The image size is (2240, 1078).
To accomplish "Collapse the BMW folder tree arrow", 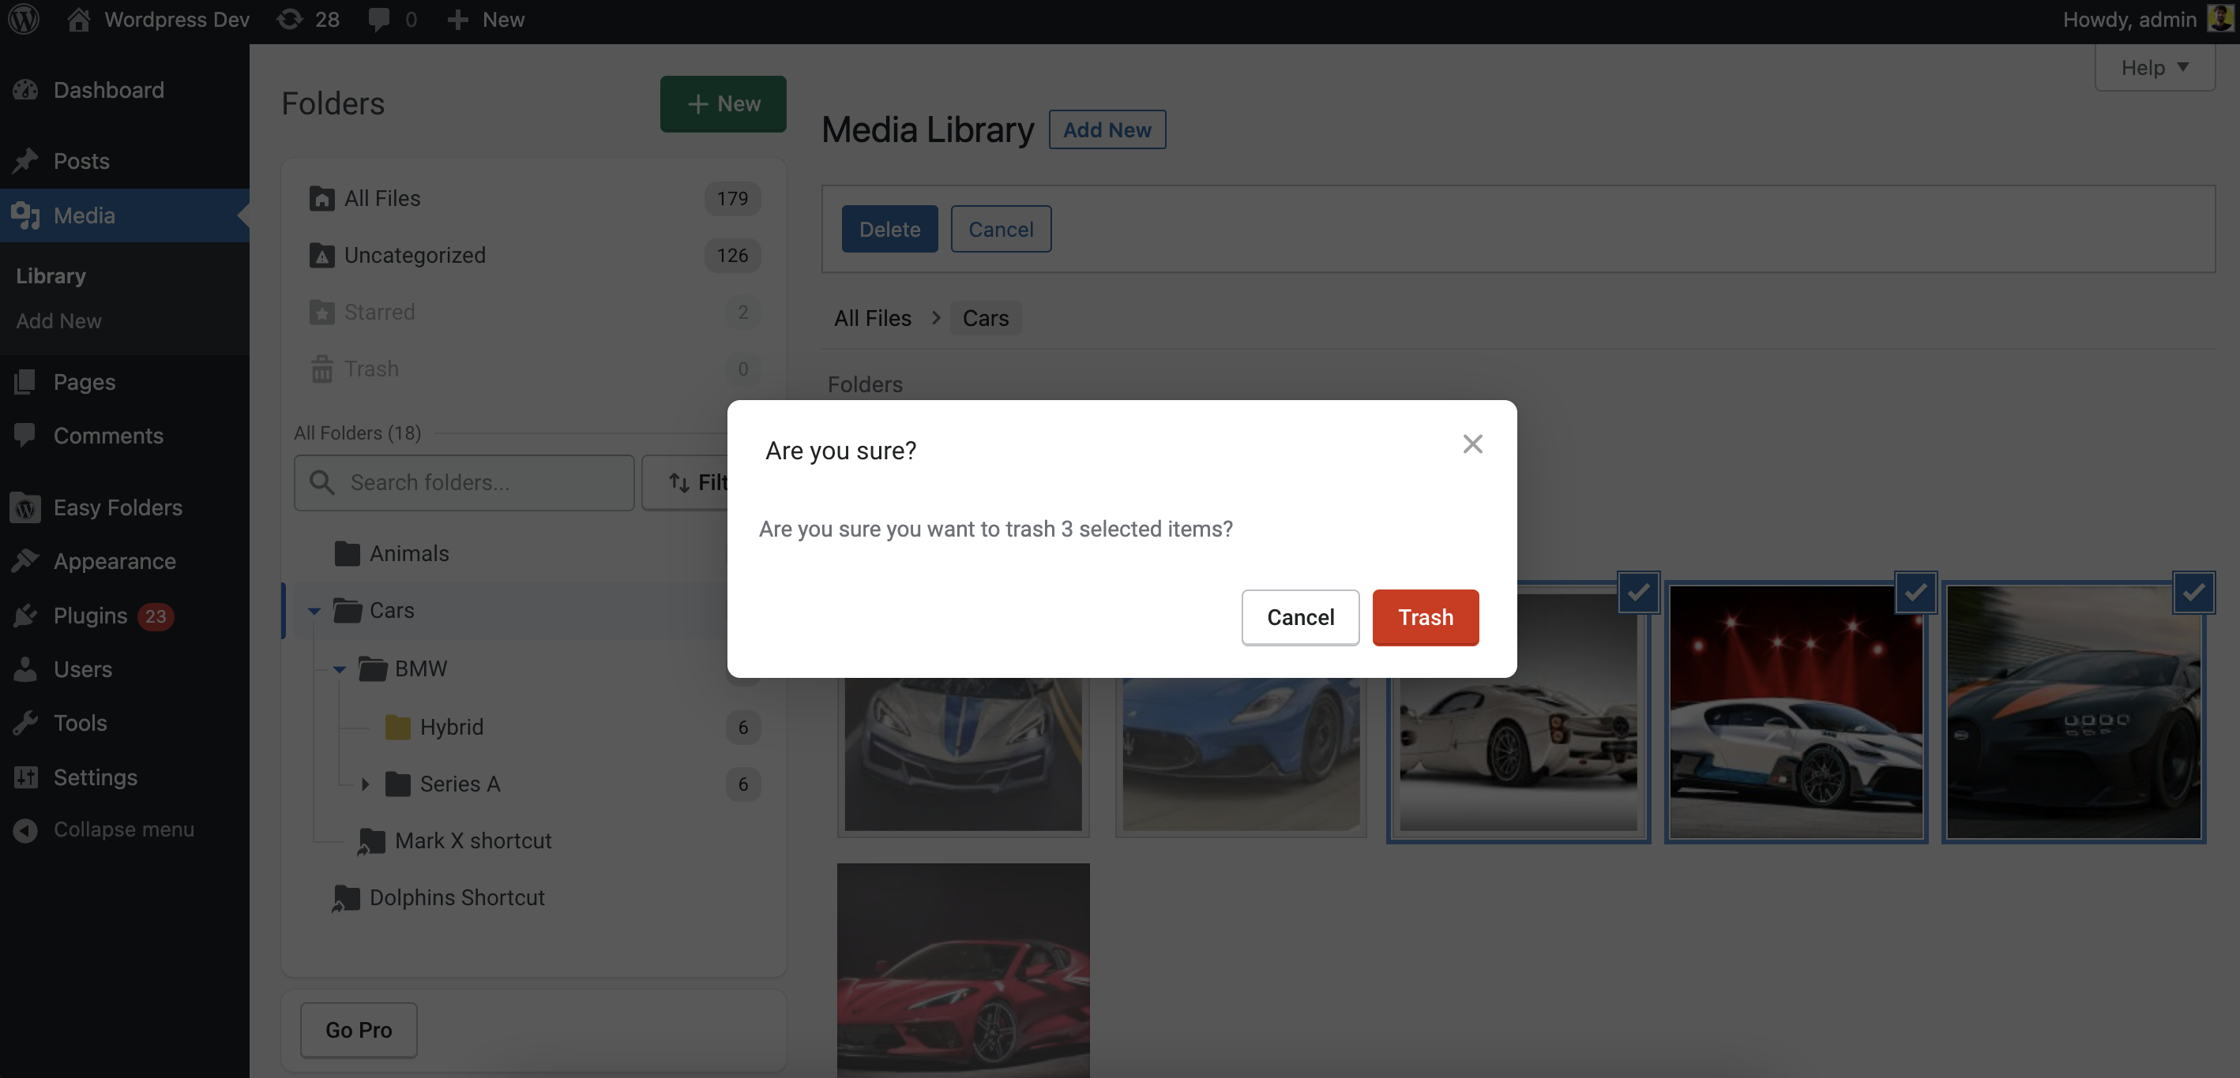I will point(339,669).
